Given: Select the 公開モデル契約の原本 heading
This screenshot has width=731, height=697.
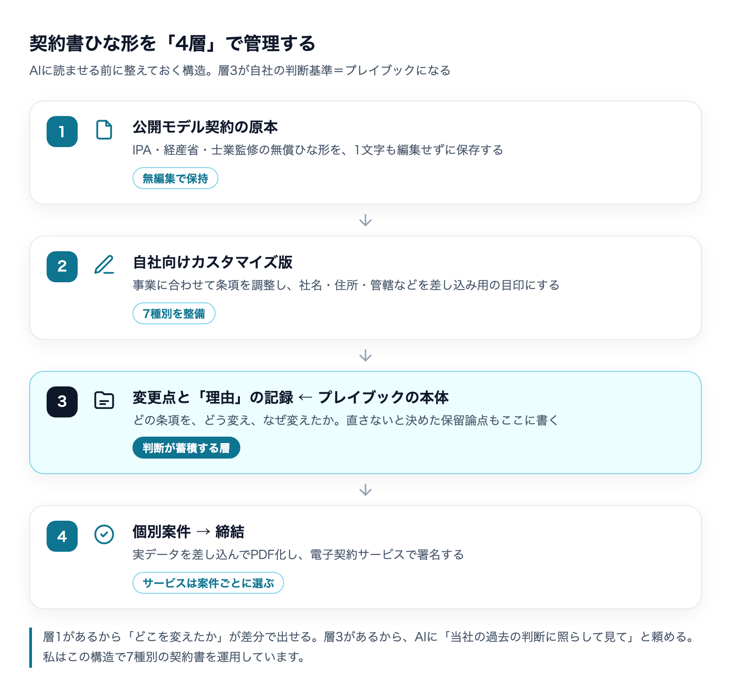Looking at the screenshot, I should (x=205, y=127).
